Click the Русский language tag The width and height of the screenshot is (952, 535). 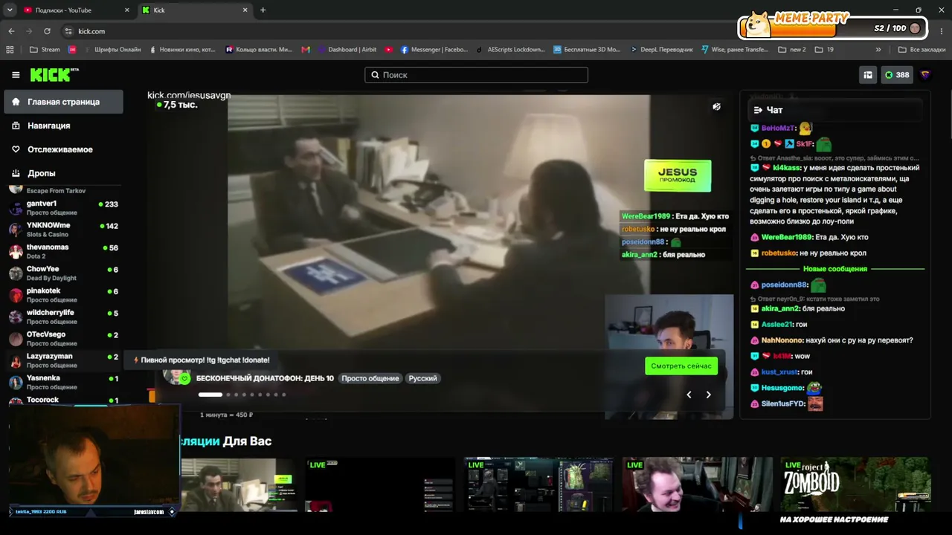(x=422, y=378)
